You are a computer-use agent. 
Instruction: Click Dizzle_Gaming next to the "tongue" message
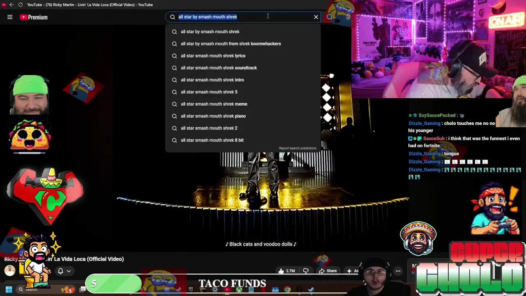coord(424,154)
